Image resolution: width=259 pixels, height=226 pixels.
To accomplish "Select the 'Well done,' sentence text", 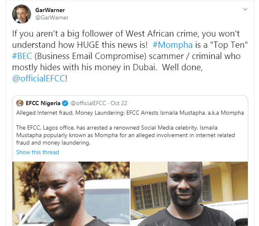I will pyautogui.click(x=182, y=67).
